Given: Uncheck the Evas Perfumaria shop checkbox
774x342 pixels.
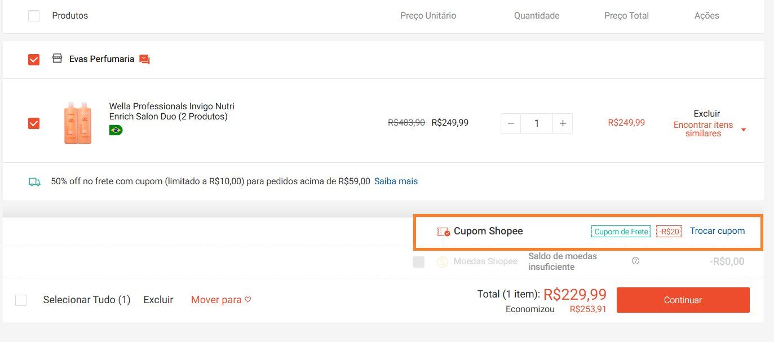Looking at the screenshot, I should 34,59.
